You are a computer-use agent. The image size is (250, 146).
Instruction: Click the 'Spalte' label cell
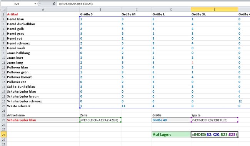point(214,115)
